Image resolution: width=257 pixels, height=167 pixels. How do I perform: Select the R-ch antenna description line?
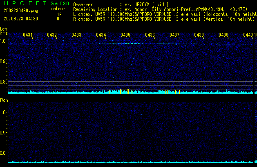[163, 19]
